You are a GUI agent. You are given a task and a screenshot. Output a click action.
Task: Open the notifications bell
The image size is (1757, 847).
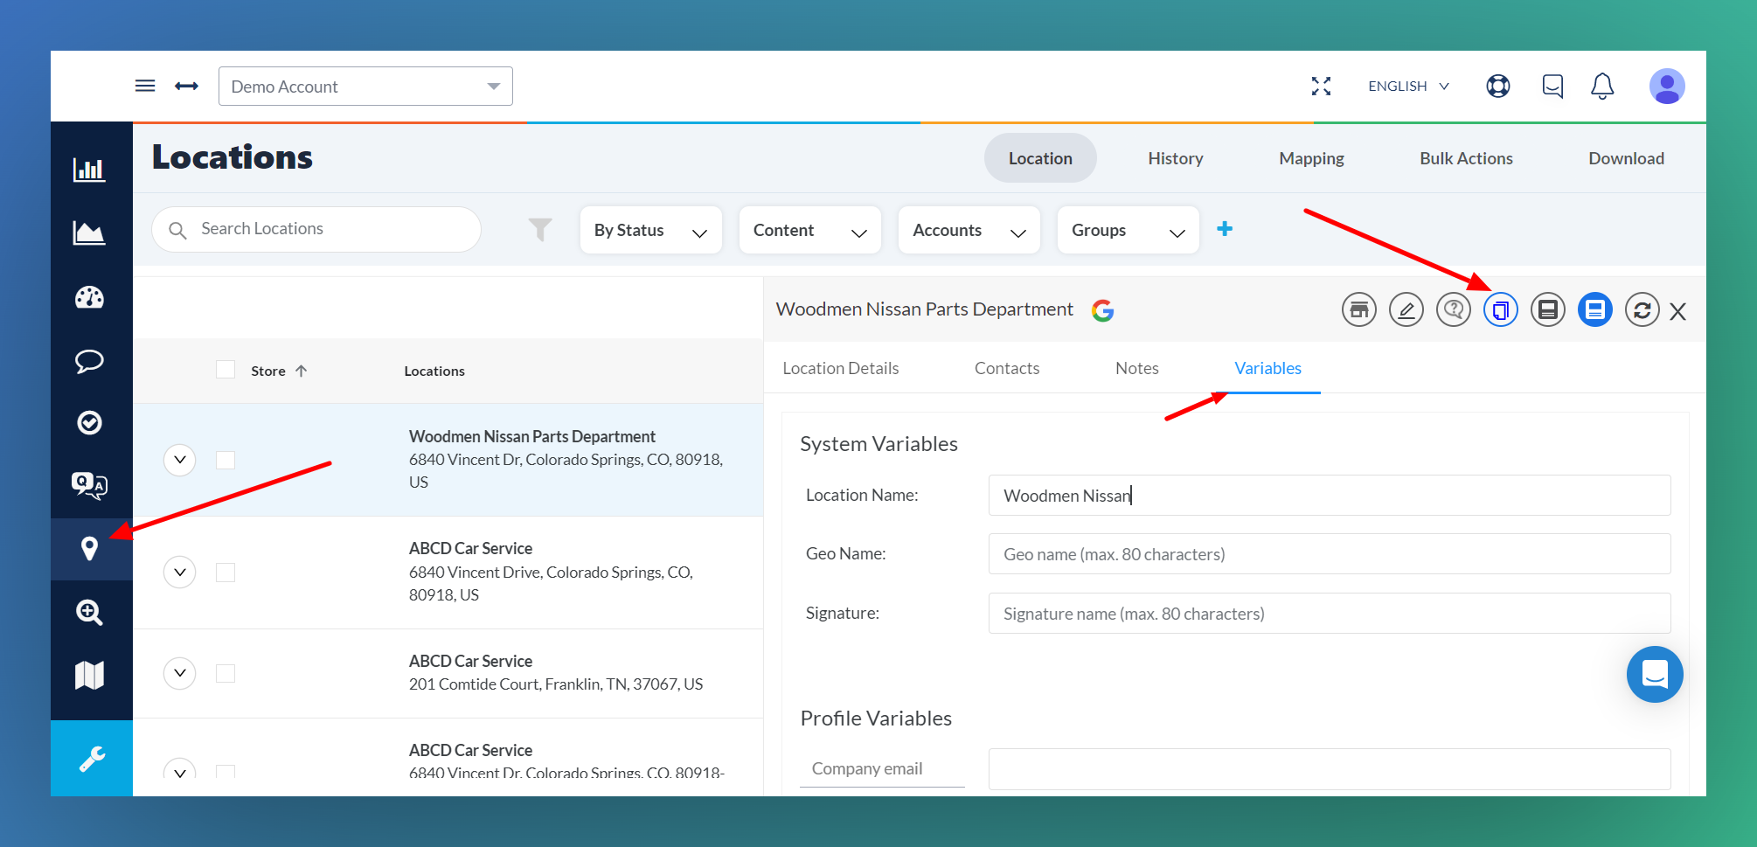1602,86
